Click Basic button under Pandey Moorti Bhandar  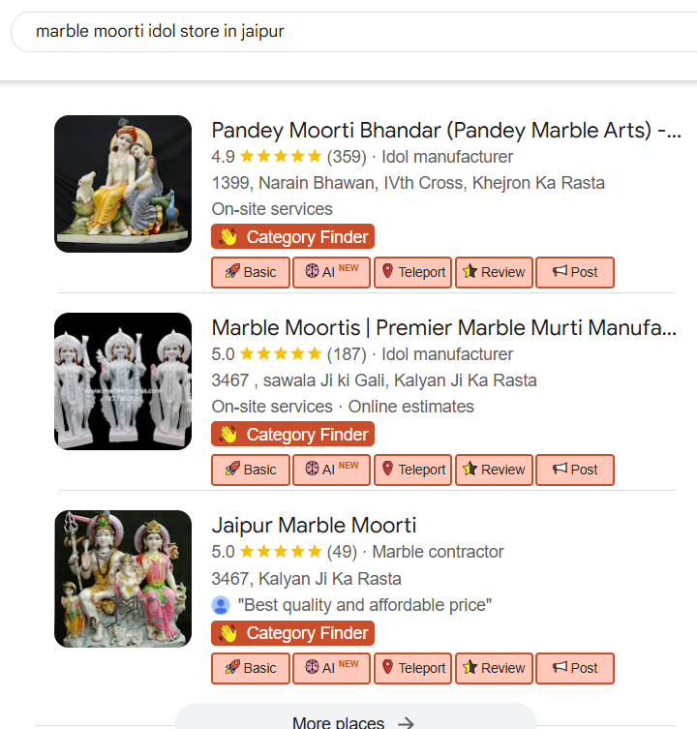[250, 272]
